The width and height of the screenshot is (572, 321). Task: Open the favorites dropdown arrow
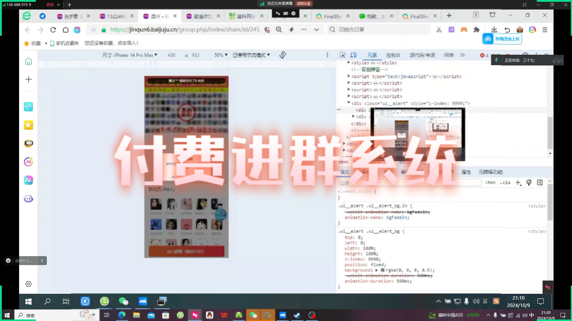(x=46, y=43)
